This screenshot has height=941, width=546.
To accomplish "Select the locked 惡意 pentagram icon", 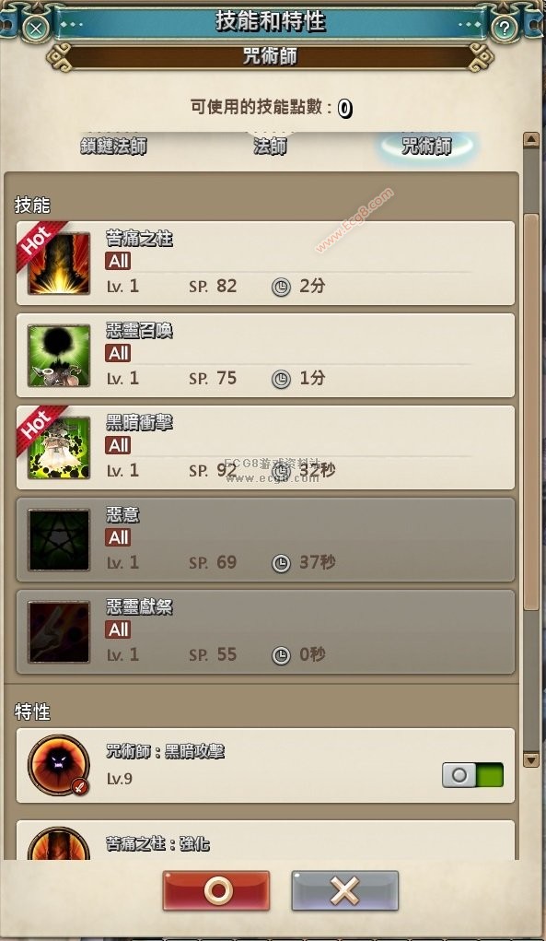I will (x=59, y=539).
